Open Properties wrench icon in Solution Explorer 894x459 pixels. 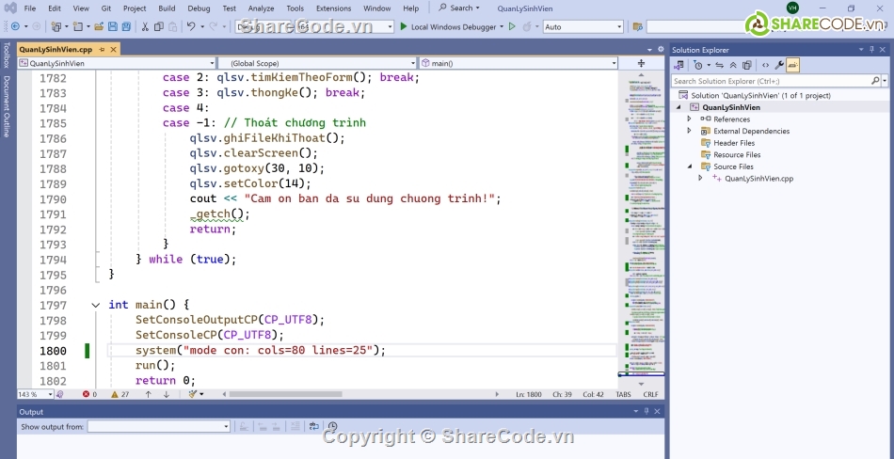pyautogui.click(x=779, y=65)
